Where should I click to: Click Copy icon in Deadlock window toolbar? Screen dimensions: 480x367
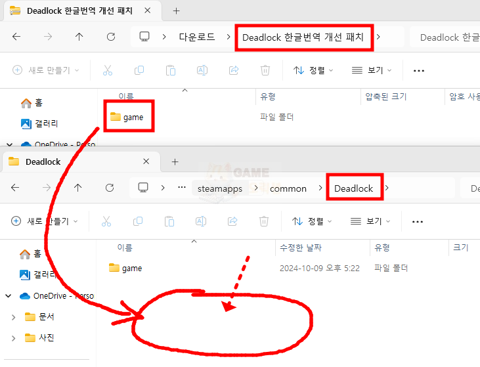point(138,221)
